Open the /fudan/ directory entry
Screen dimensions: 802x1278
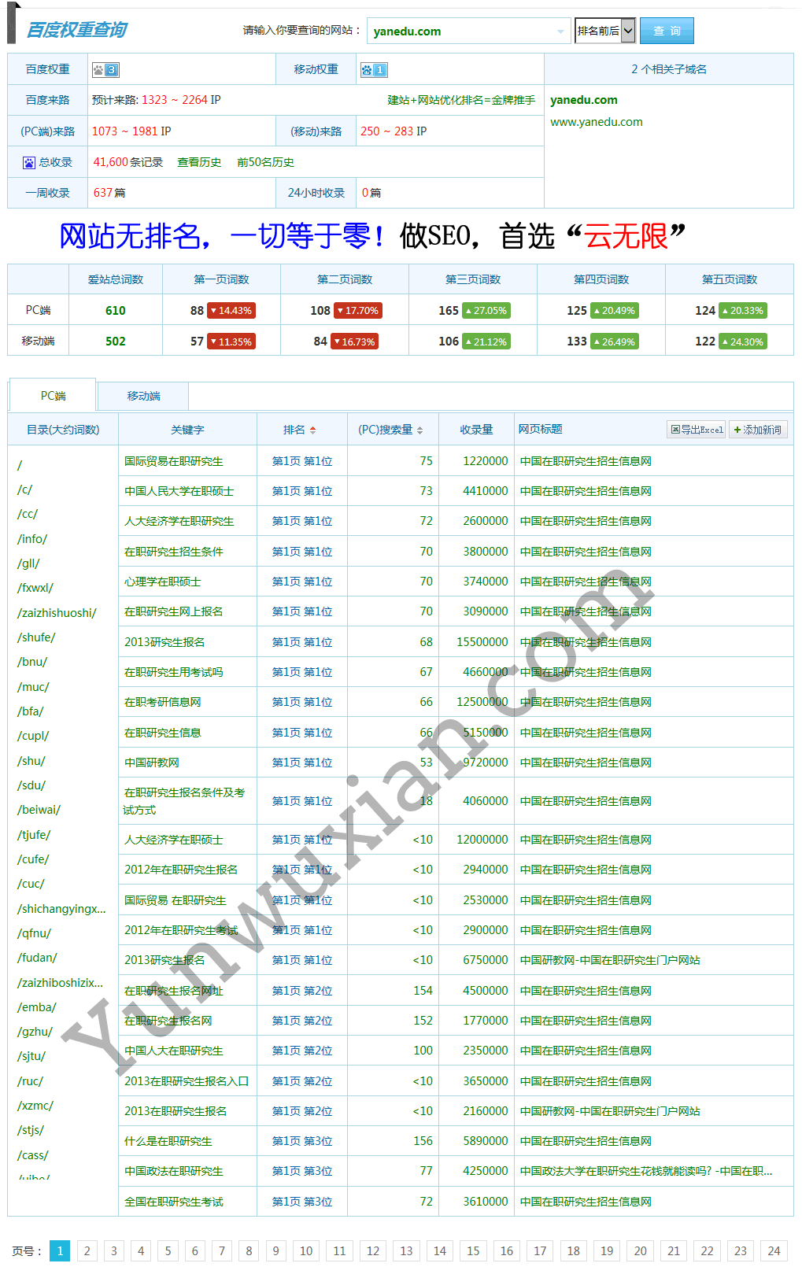[37, 958]
